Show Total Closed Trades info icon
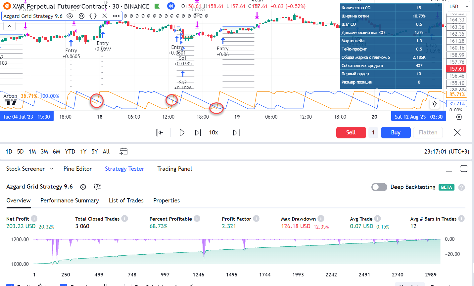Viewport: 474px width, 286px height. click(x=124, y=219)
